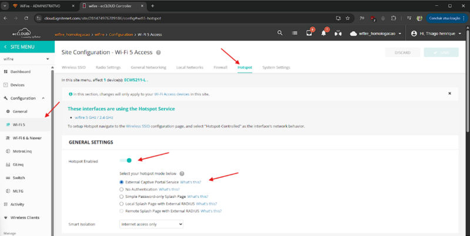
Task: Open the device inbox icon with badge
Action: coord(310,33)
